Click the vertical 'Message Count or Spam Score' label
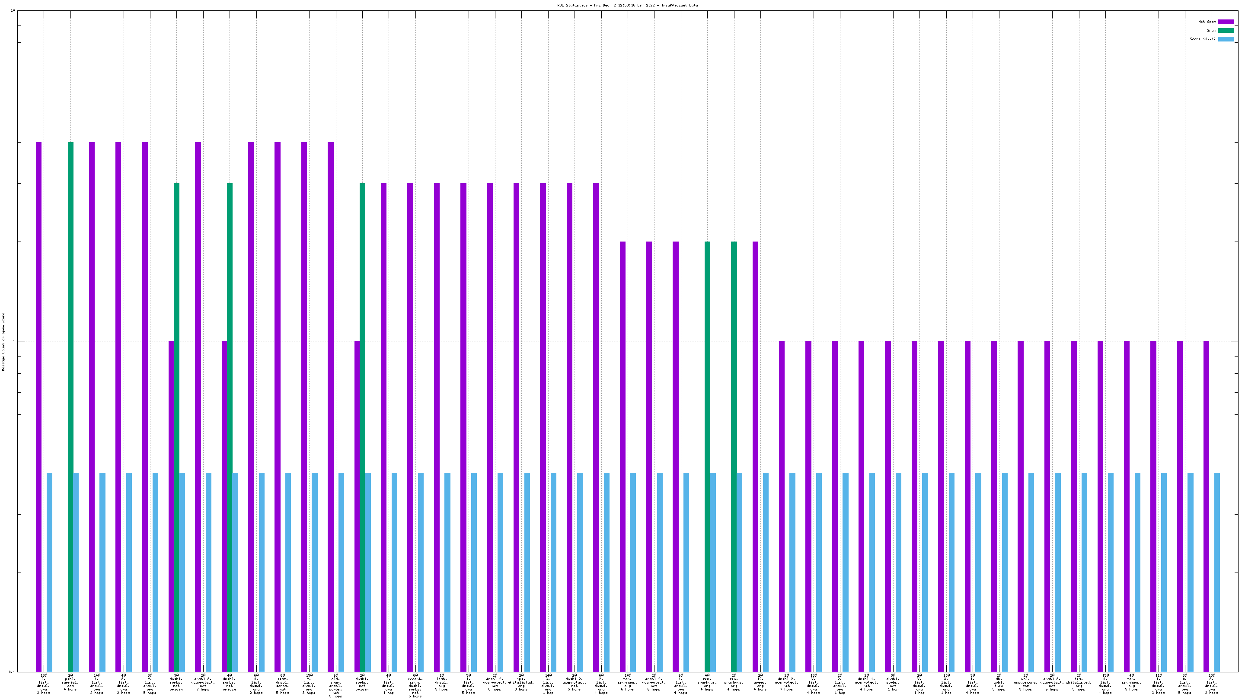The width and height of the screenshot is (1245, 700). [x=3, y=341]
